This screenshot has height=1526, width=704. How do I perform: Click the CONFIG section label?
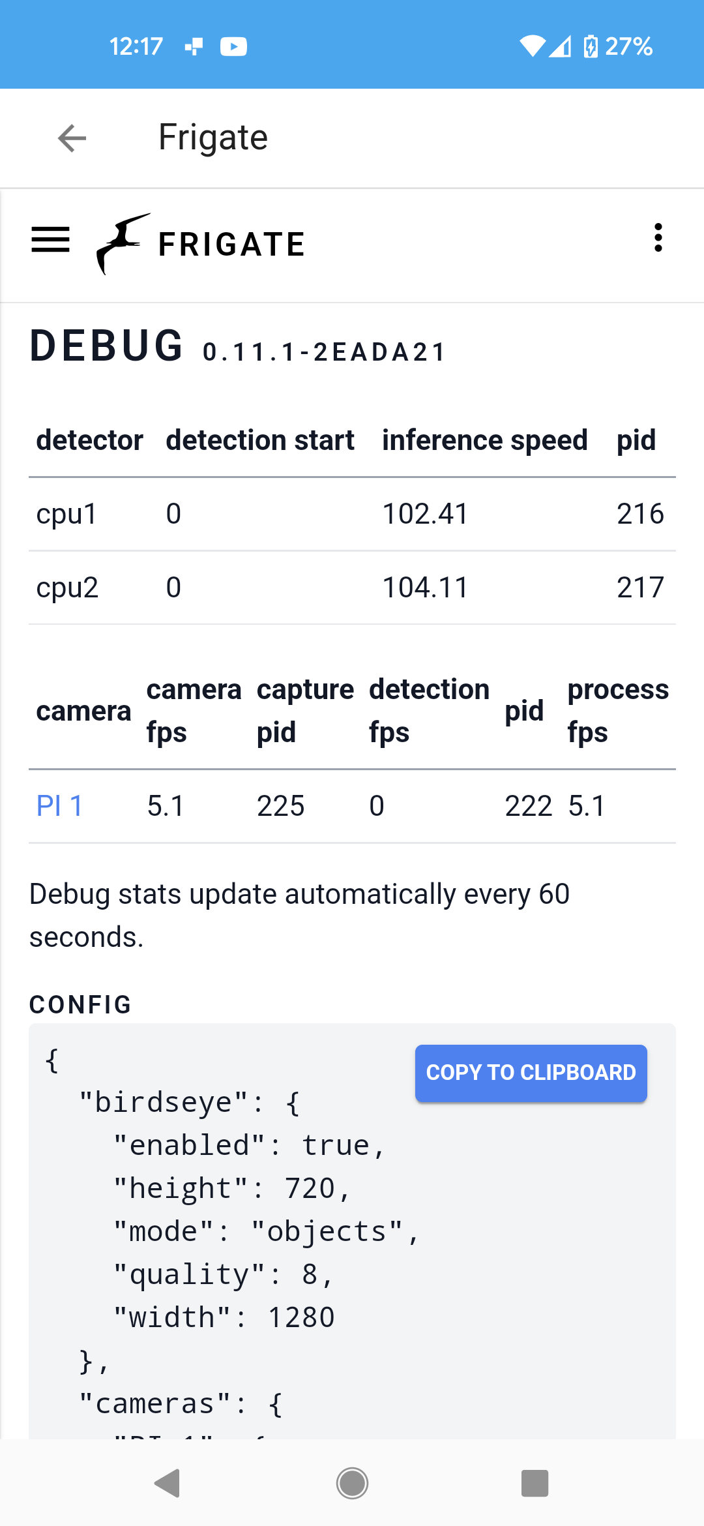pos(80,1004)
